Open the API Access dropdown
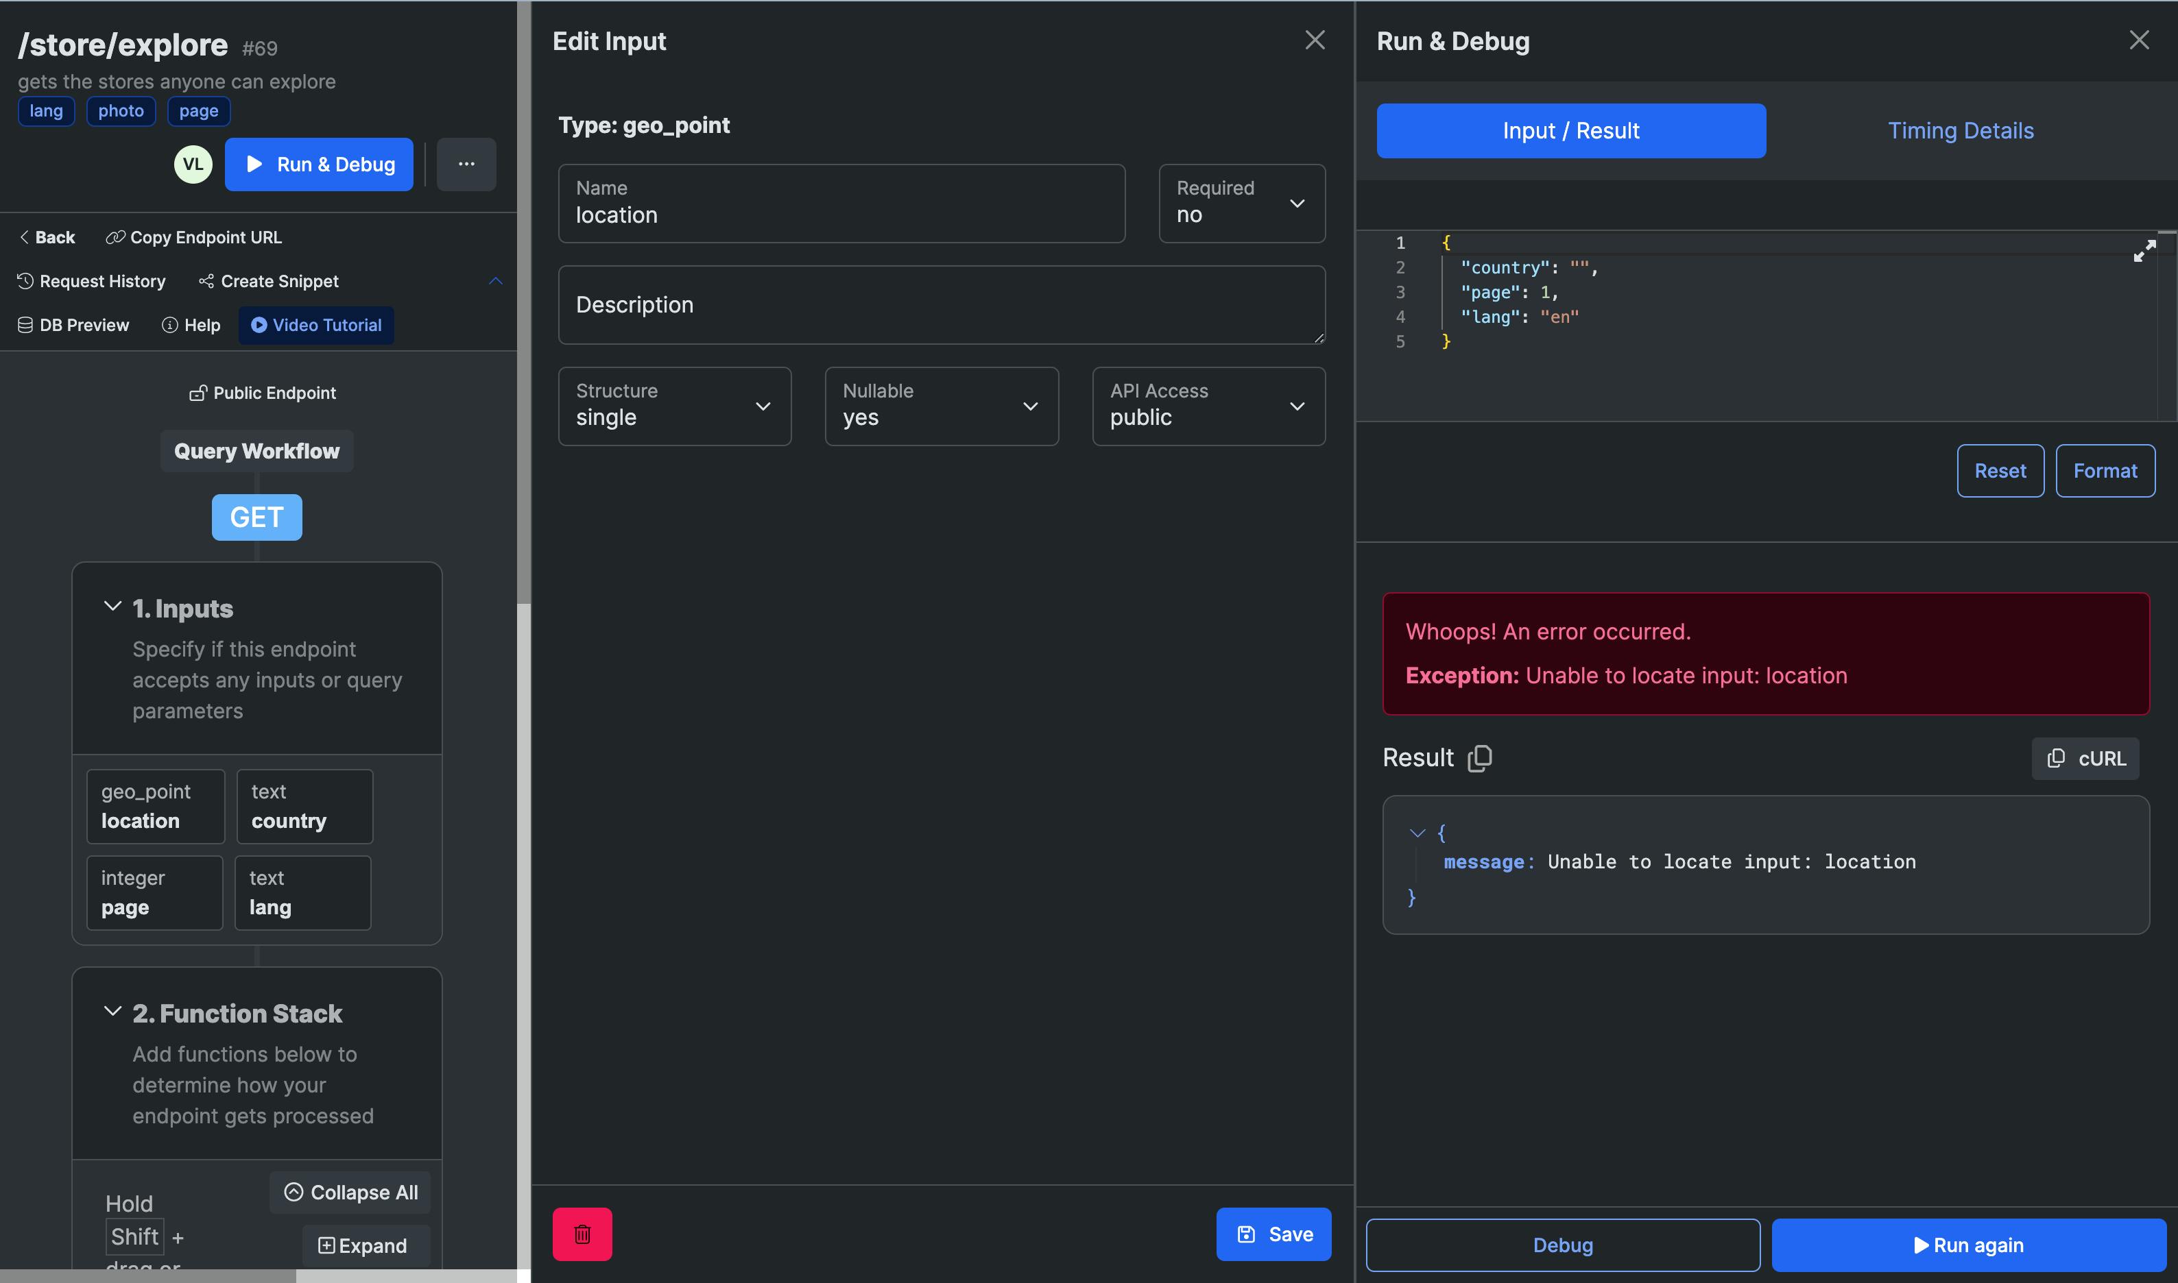 point(1208,406)
